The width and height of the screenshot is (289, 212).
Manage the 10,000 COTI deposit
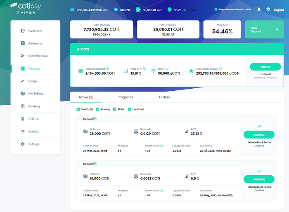259,179
